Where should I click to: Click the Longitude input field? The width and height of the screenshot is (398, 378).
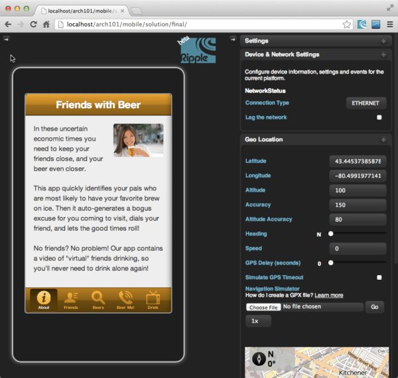(x=358, y=176)
